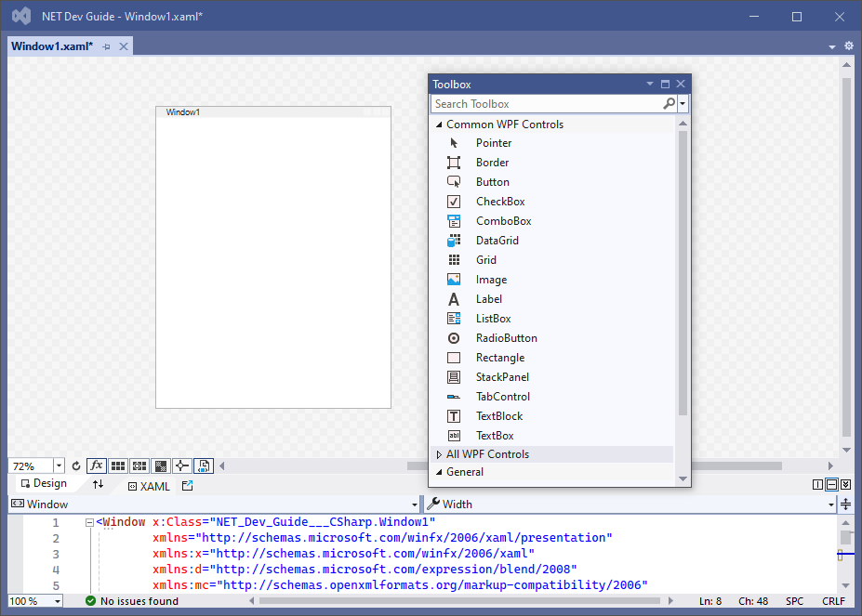This screenshot has height=616, width=862.
Task: Click the refresh designer icon
Action: click(76, 466)
